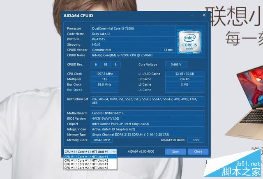Click the Close button
Viewport: 263px width, 179px height.
pyautogui.click(x=198, y=151)
